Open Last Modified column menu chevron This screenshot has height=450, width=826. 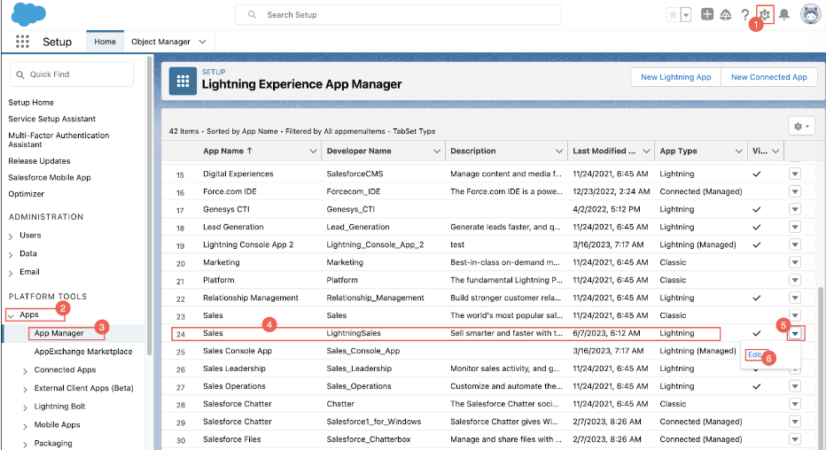[x=646, y=151]
